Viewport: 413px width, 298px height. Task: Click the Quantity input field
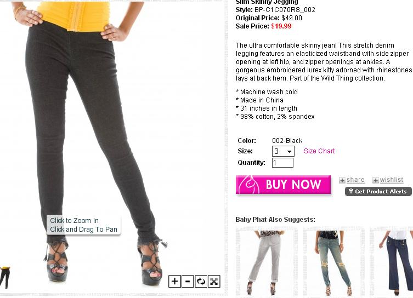point(282,163)
